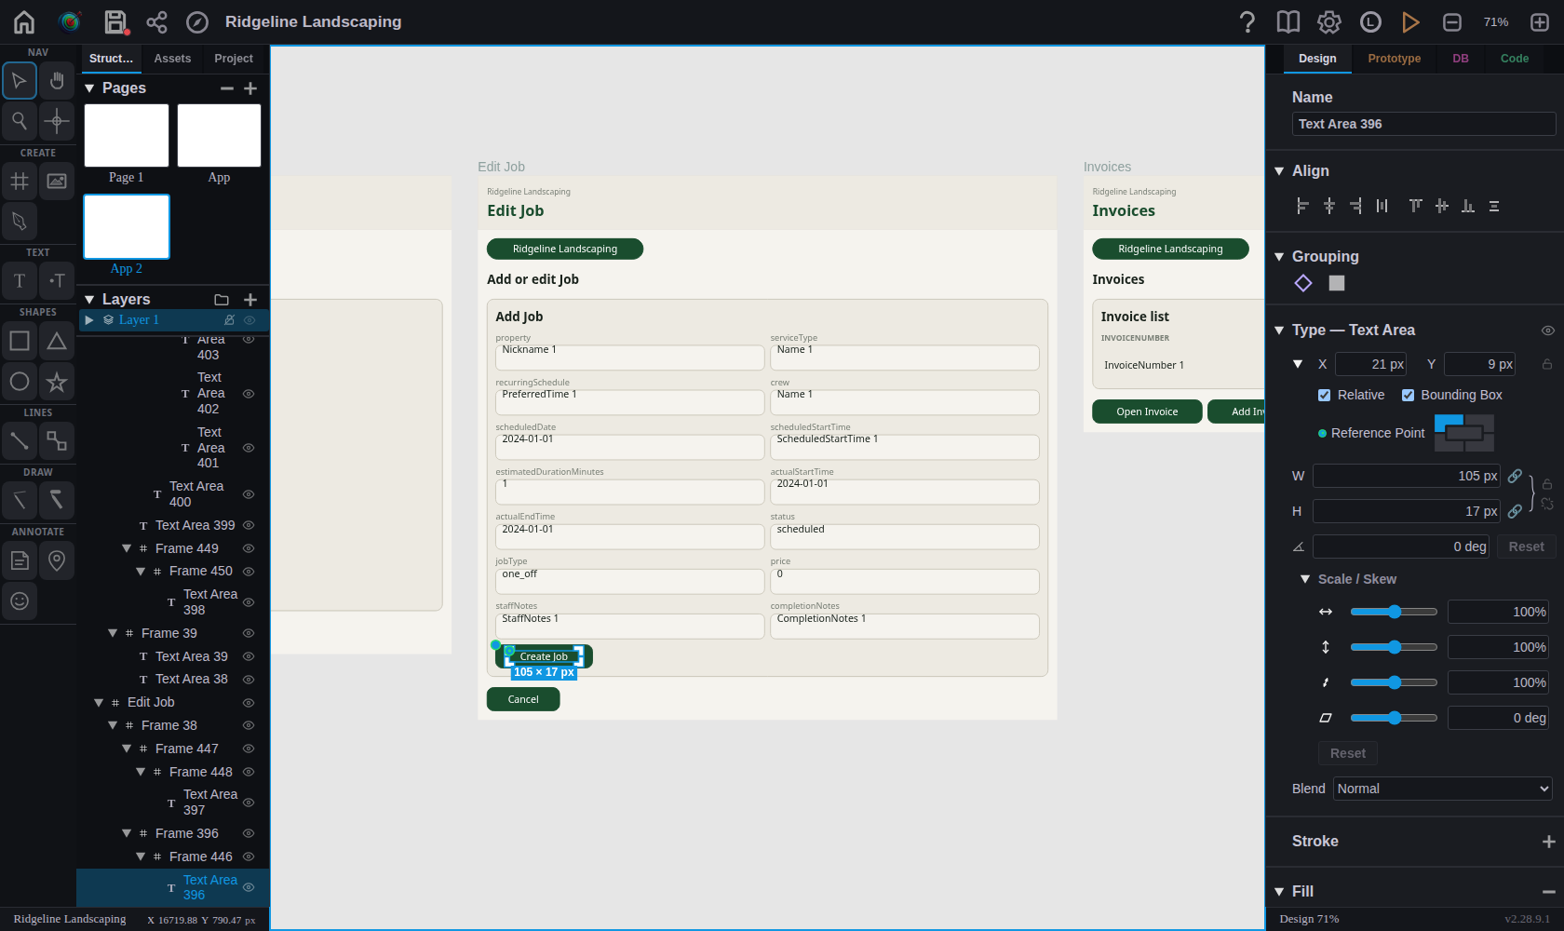Select the pointer selection tool
The width and height of the screenshot is (1564, 931).
click(x=20, y=81)
